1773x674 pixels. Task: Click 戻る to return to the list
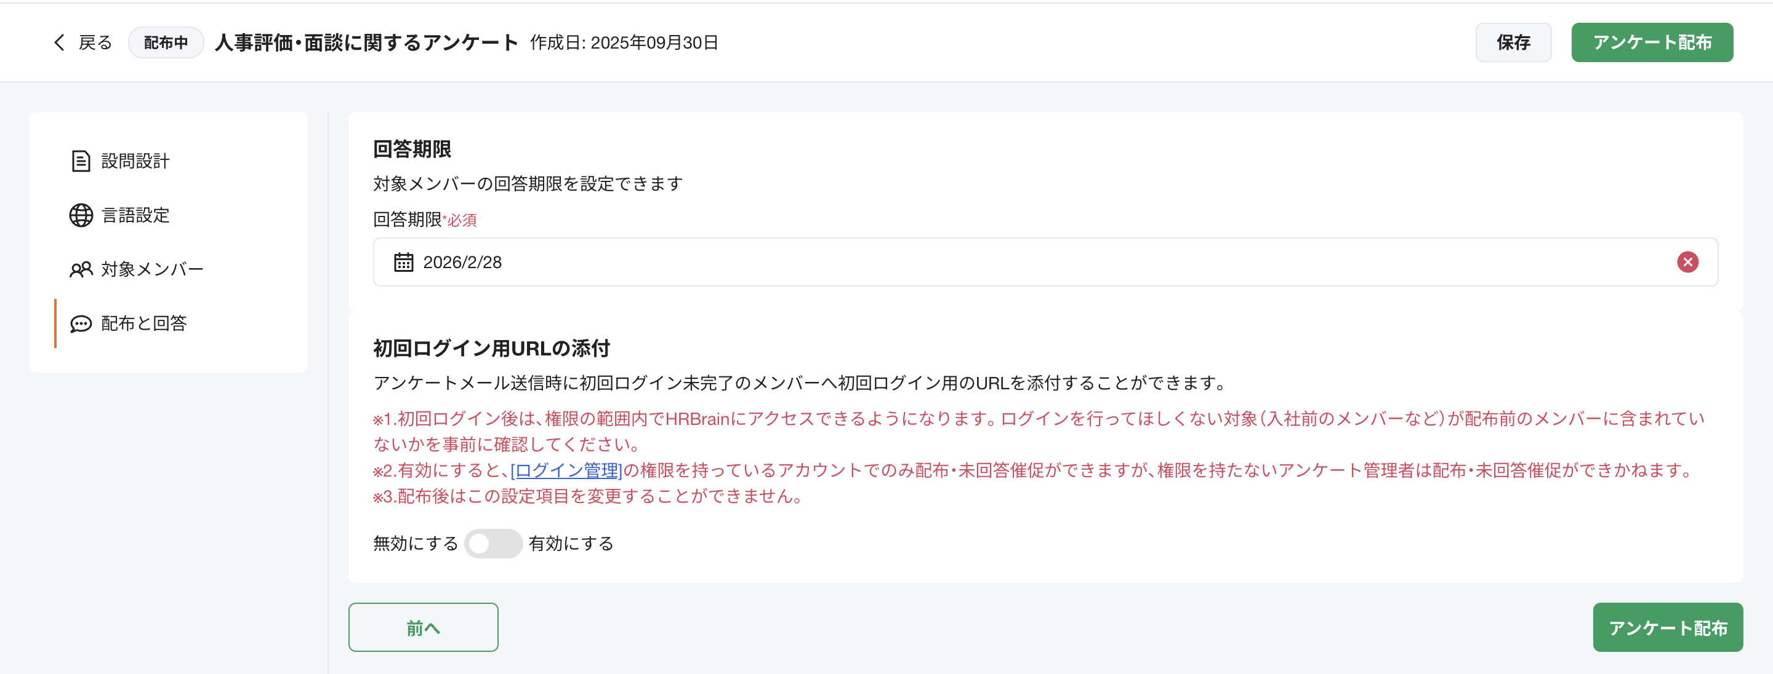coord(94,42)
